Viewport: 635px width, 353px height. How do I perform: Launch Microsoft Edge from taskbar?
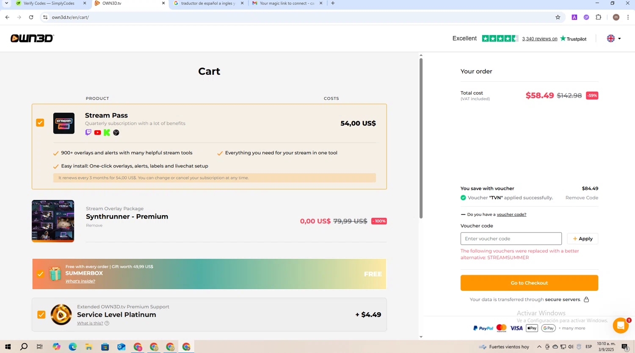[x=73, y=347]
